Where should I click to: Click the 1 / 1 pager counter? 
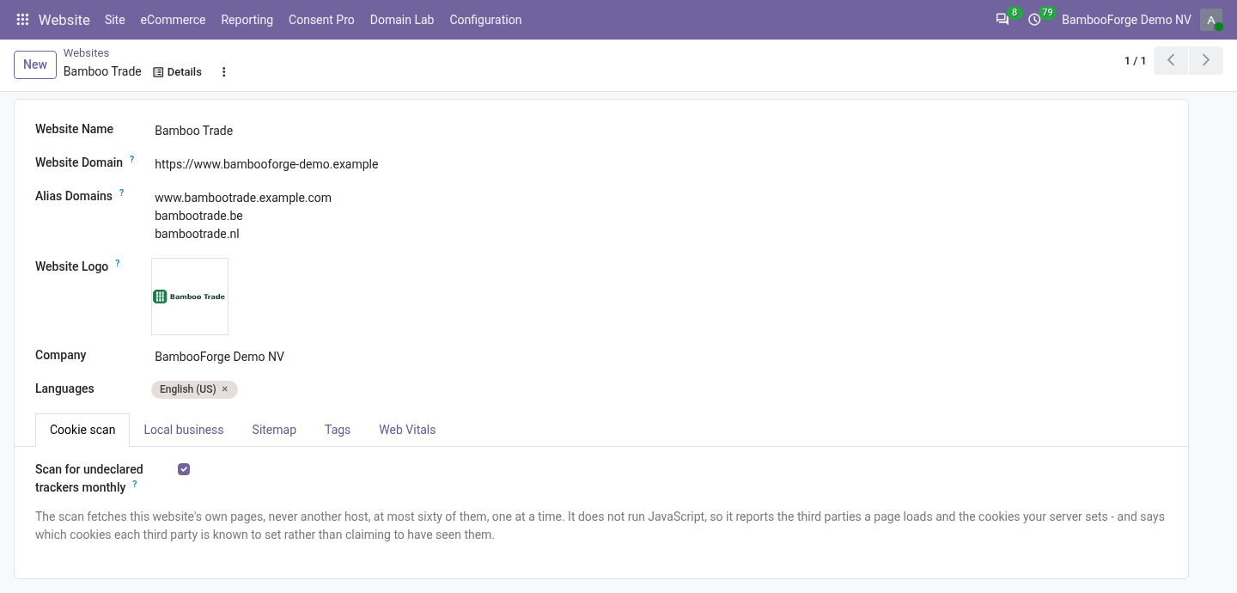1135,60
